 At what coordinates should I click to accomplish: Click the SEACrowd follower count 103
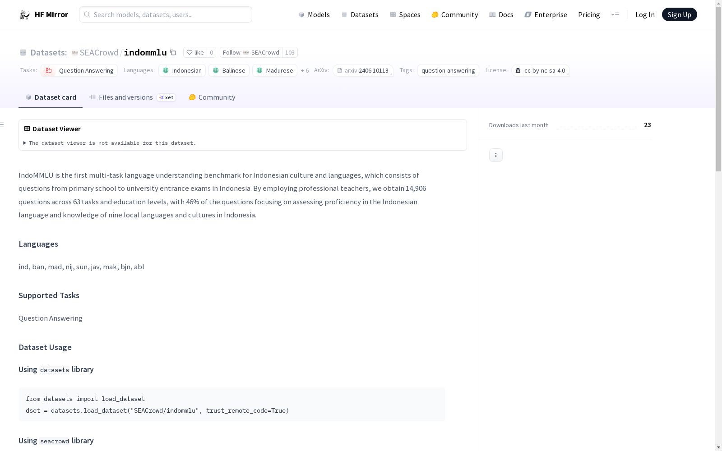(x=290, y=52)
